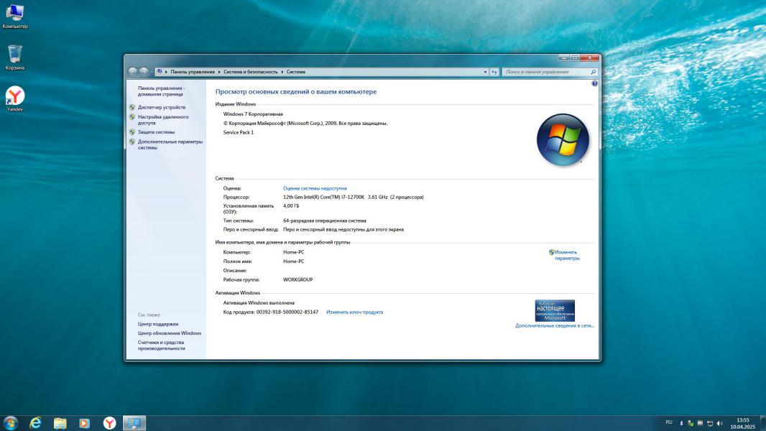The image size is (766, 431).
Task: Open Защита системы link
Action: [156, 131]
